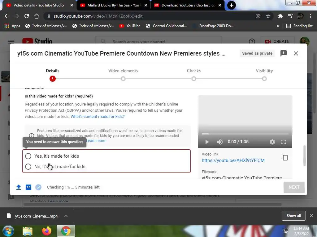Click the dialog's vertical scrollbar
This screenshot has height=237, width=317.
coord(305,156)
